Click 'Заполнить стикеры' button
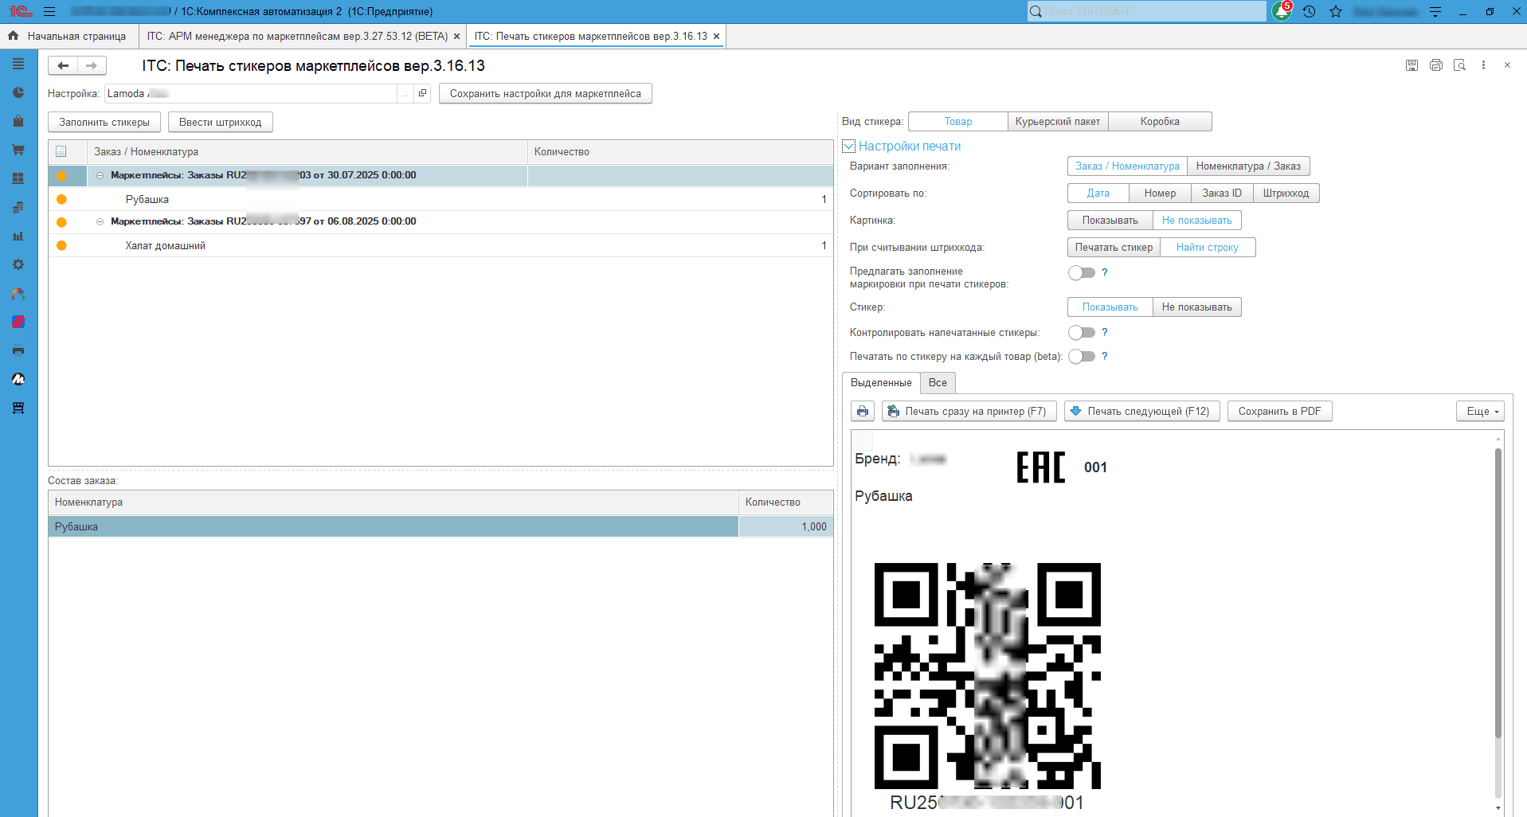The width and height of the screenshot is (1527, 817). point(104,122)
